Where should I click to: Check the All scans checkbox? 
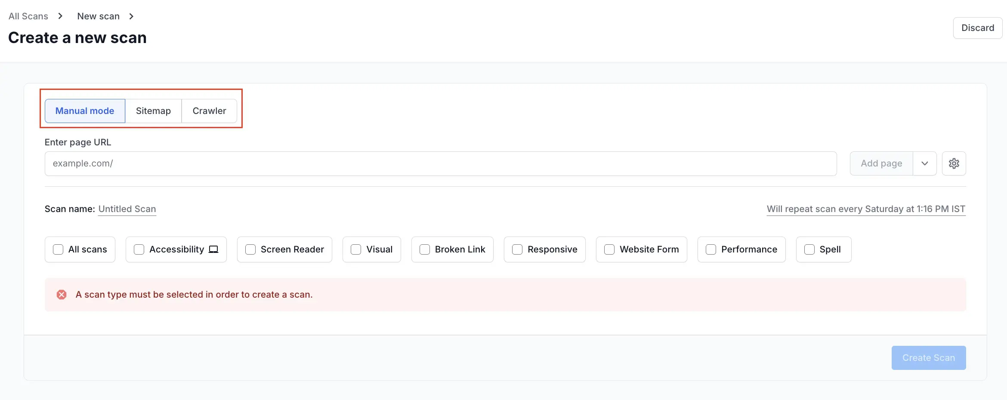pos(58,249)
